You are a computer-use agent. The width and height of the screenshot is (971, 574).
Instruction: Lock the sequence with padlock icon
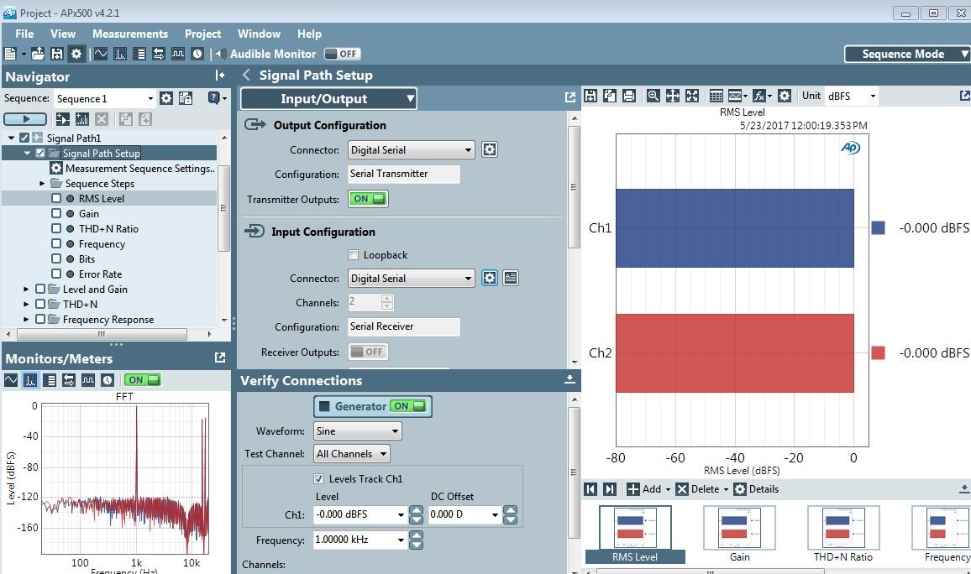[185, 98]
